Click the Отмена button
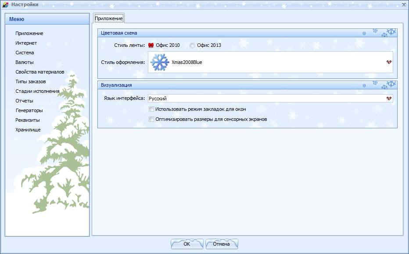Image resolution: width=409 pixels, height=254 pixels. (222, 244)
